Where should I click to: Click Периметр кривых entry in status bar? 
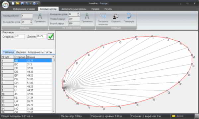[x=106, y=116]
